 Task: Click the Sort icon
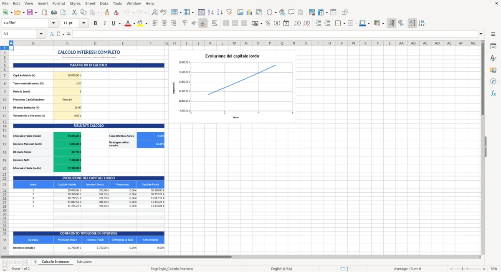pyautogui.click(x=201, y=13)
